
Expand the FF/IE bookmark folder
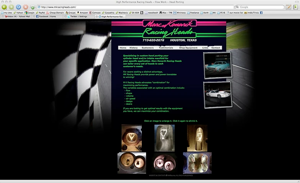[x=221, y=13]
